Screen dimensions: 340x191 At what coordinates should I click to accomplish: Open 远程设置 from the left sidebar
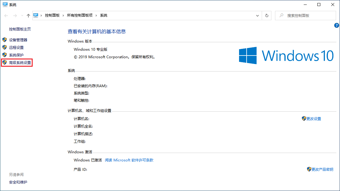(x=16, y=47)
